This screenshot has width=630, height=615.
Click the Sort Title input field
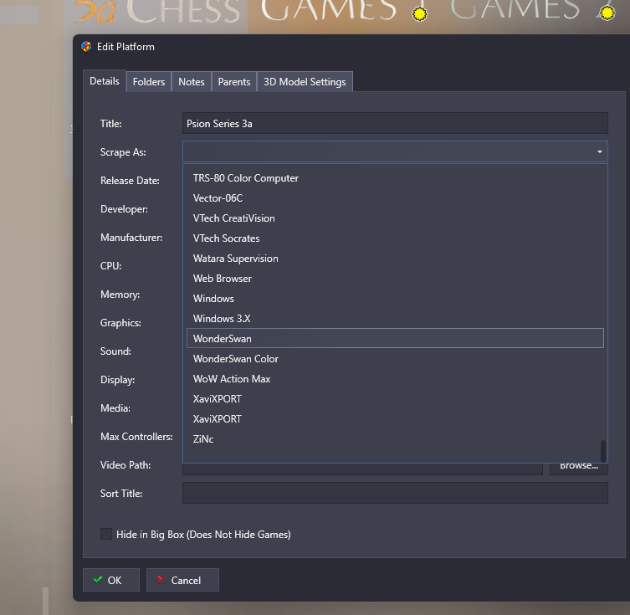pyautogui.click(x=395, y=493)
